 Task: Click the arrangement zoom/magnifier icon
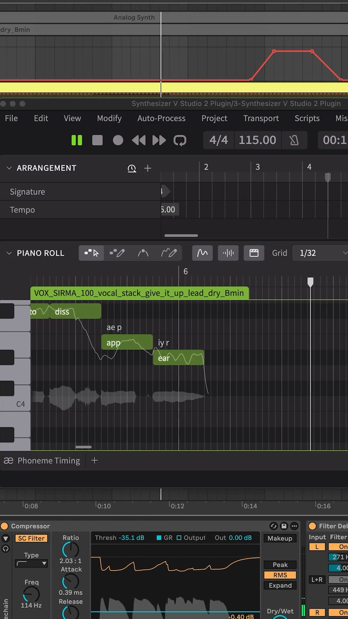pyautogui.click(x=132, y=168)
